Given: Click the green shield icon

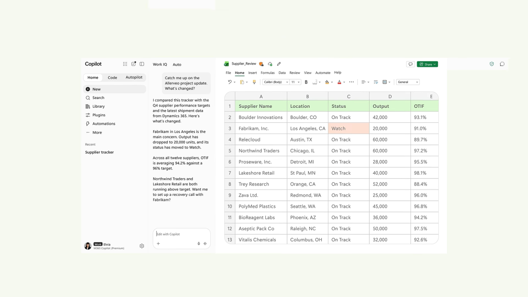Looking at the screenshot, I should point(492,64).
